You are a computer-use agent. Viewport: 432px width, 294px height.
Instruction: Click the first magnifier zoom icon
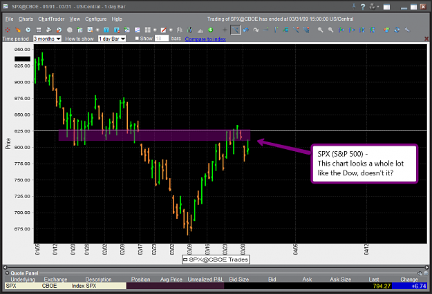[x=320, y=30]
